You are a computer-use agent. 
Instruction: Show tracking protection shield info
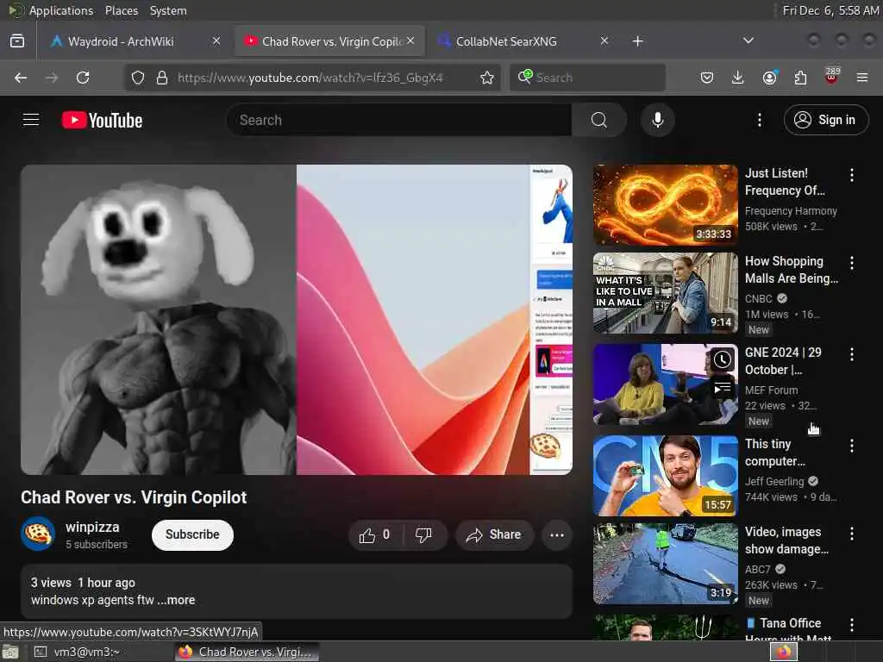tap(138, 78)
